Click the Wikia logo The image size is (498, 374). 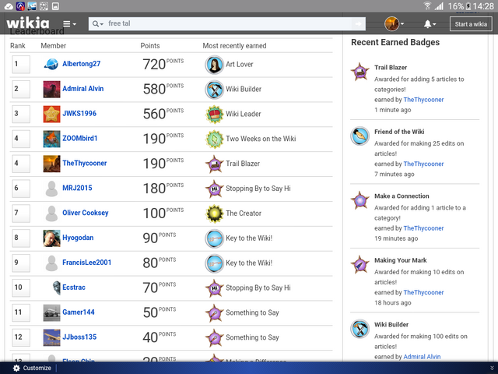click(28, 23)
